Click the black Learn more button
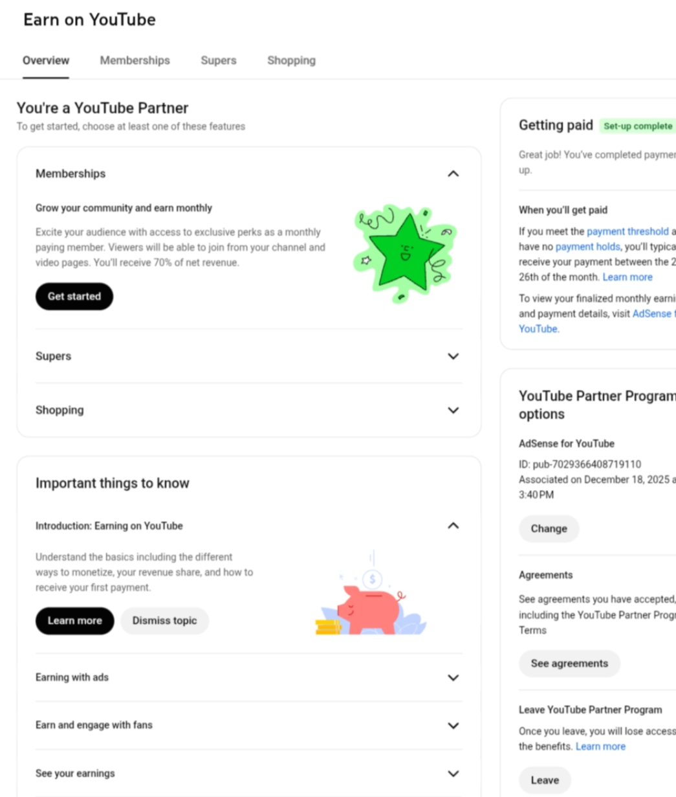Screen dimensions: 676x797 (74, 620)
